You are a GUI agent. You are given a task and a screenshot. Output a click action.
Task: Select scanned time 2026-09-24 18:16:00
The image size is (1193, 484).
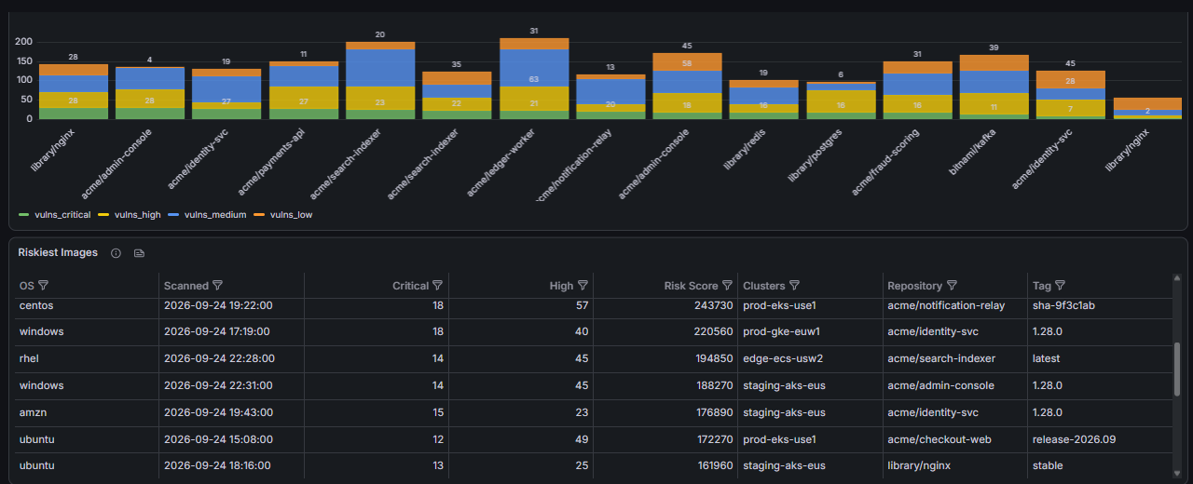pyautogui.click(x=219, y=465)
